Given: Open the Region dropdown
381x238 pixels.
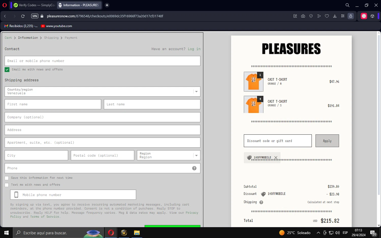Looking at the screenshot, I should [x=169, y=155].
